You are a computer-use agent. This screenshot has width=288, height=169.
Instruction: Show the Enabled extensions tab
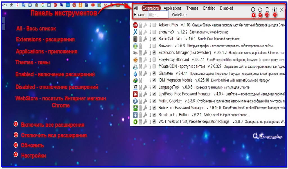point(209,8)
